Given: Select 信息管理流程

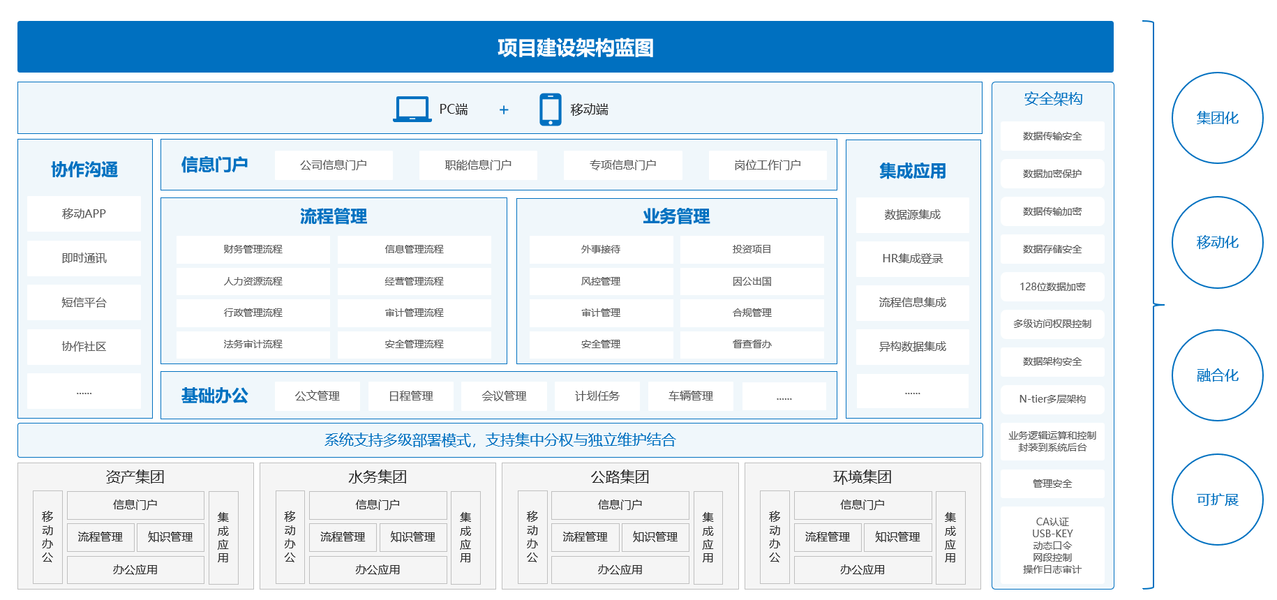Looking at the screenshot, I should pos(415,250).
